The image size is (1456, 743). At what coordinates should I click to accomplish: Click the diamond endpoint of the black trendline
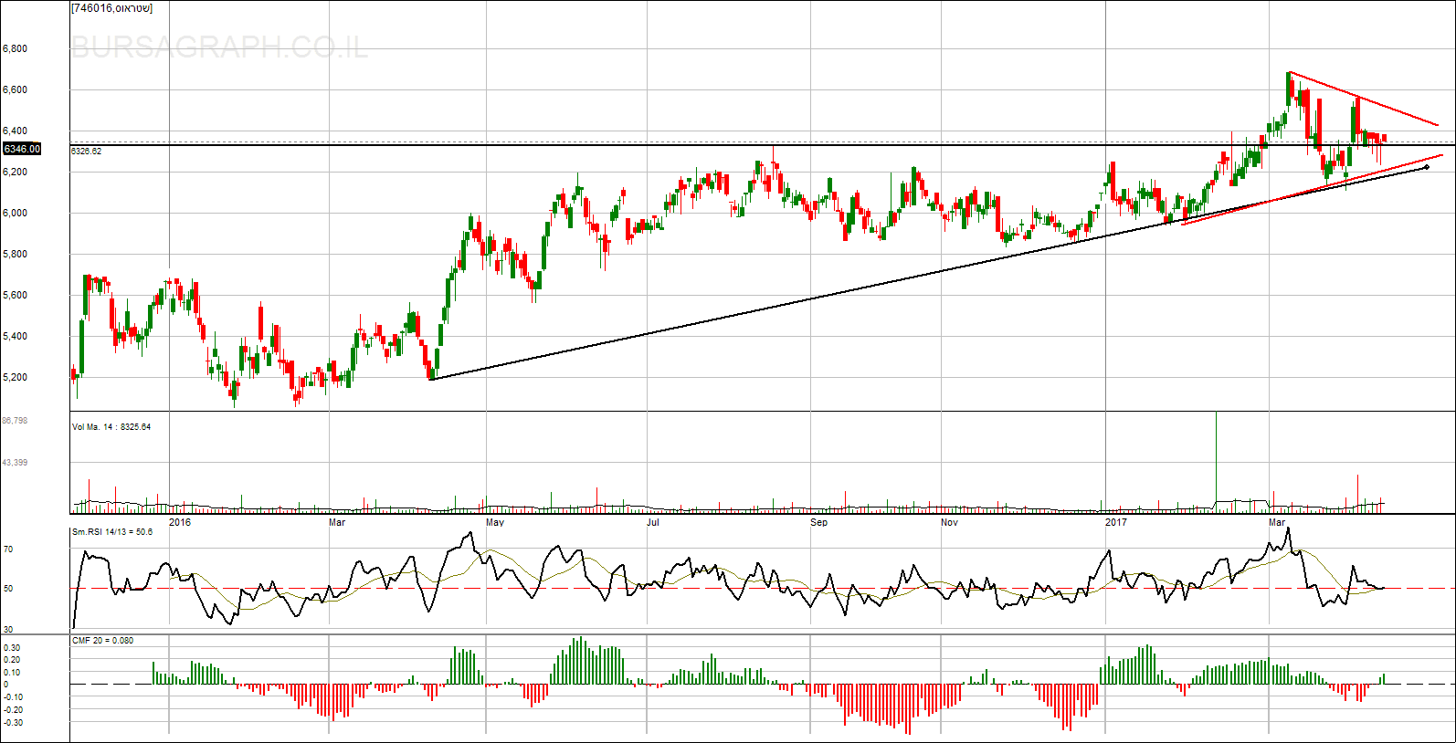tap(1427, 167)
